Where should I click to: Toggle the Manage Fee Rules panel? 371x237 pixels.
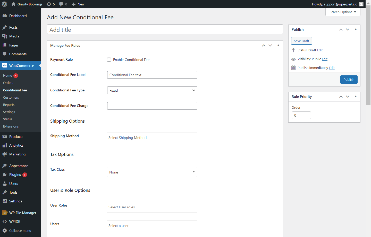coord(278,45)
